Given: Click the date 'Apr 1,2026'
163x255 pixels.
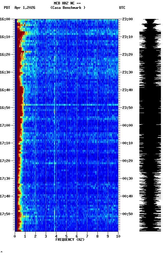Looking at the screenshot, I should click(25, 8).
